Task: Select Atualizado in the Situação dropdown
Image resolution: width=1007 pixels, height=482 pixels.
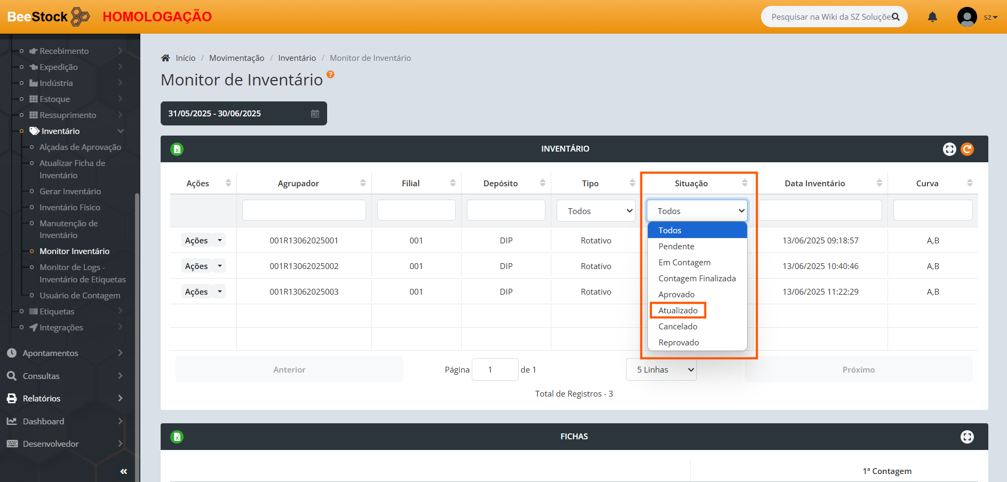Action: tap(678, 311)
